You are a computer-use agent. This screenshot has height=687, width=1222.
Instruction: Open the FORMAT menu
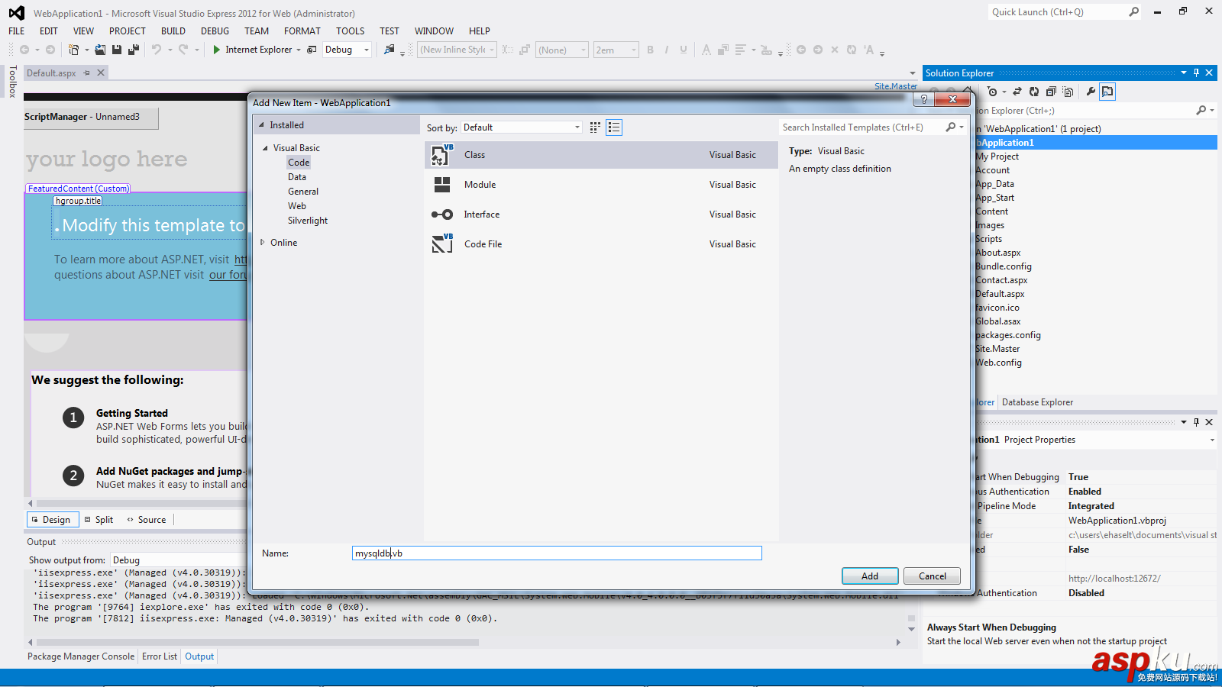pos(302,31)
